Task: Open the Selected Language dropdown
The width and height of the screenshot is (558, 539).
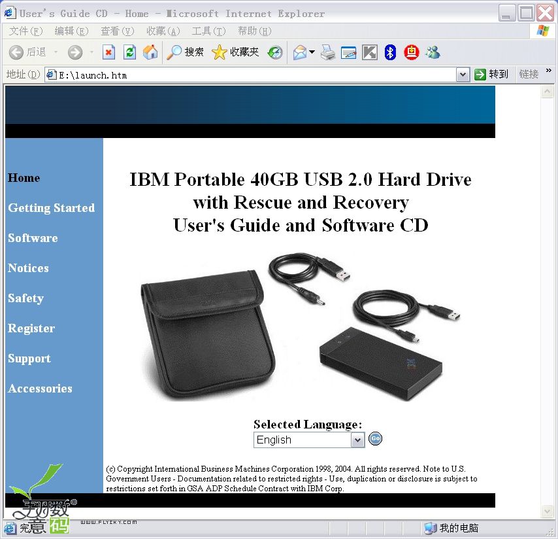Action: 309,440
